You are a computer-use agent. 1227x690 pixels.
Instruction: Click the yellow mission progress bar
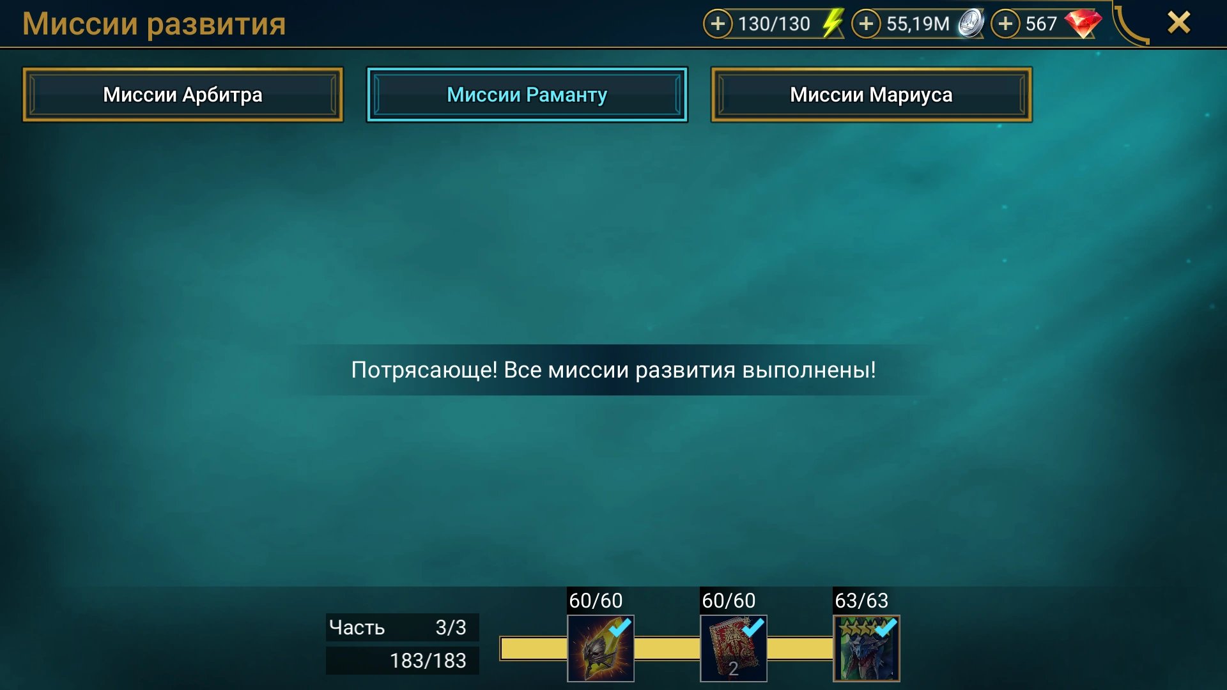pos(667,648)
